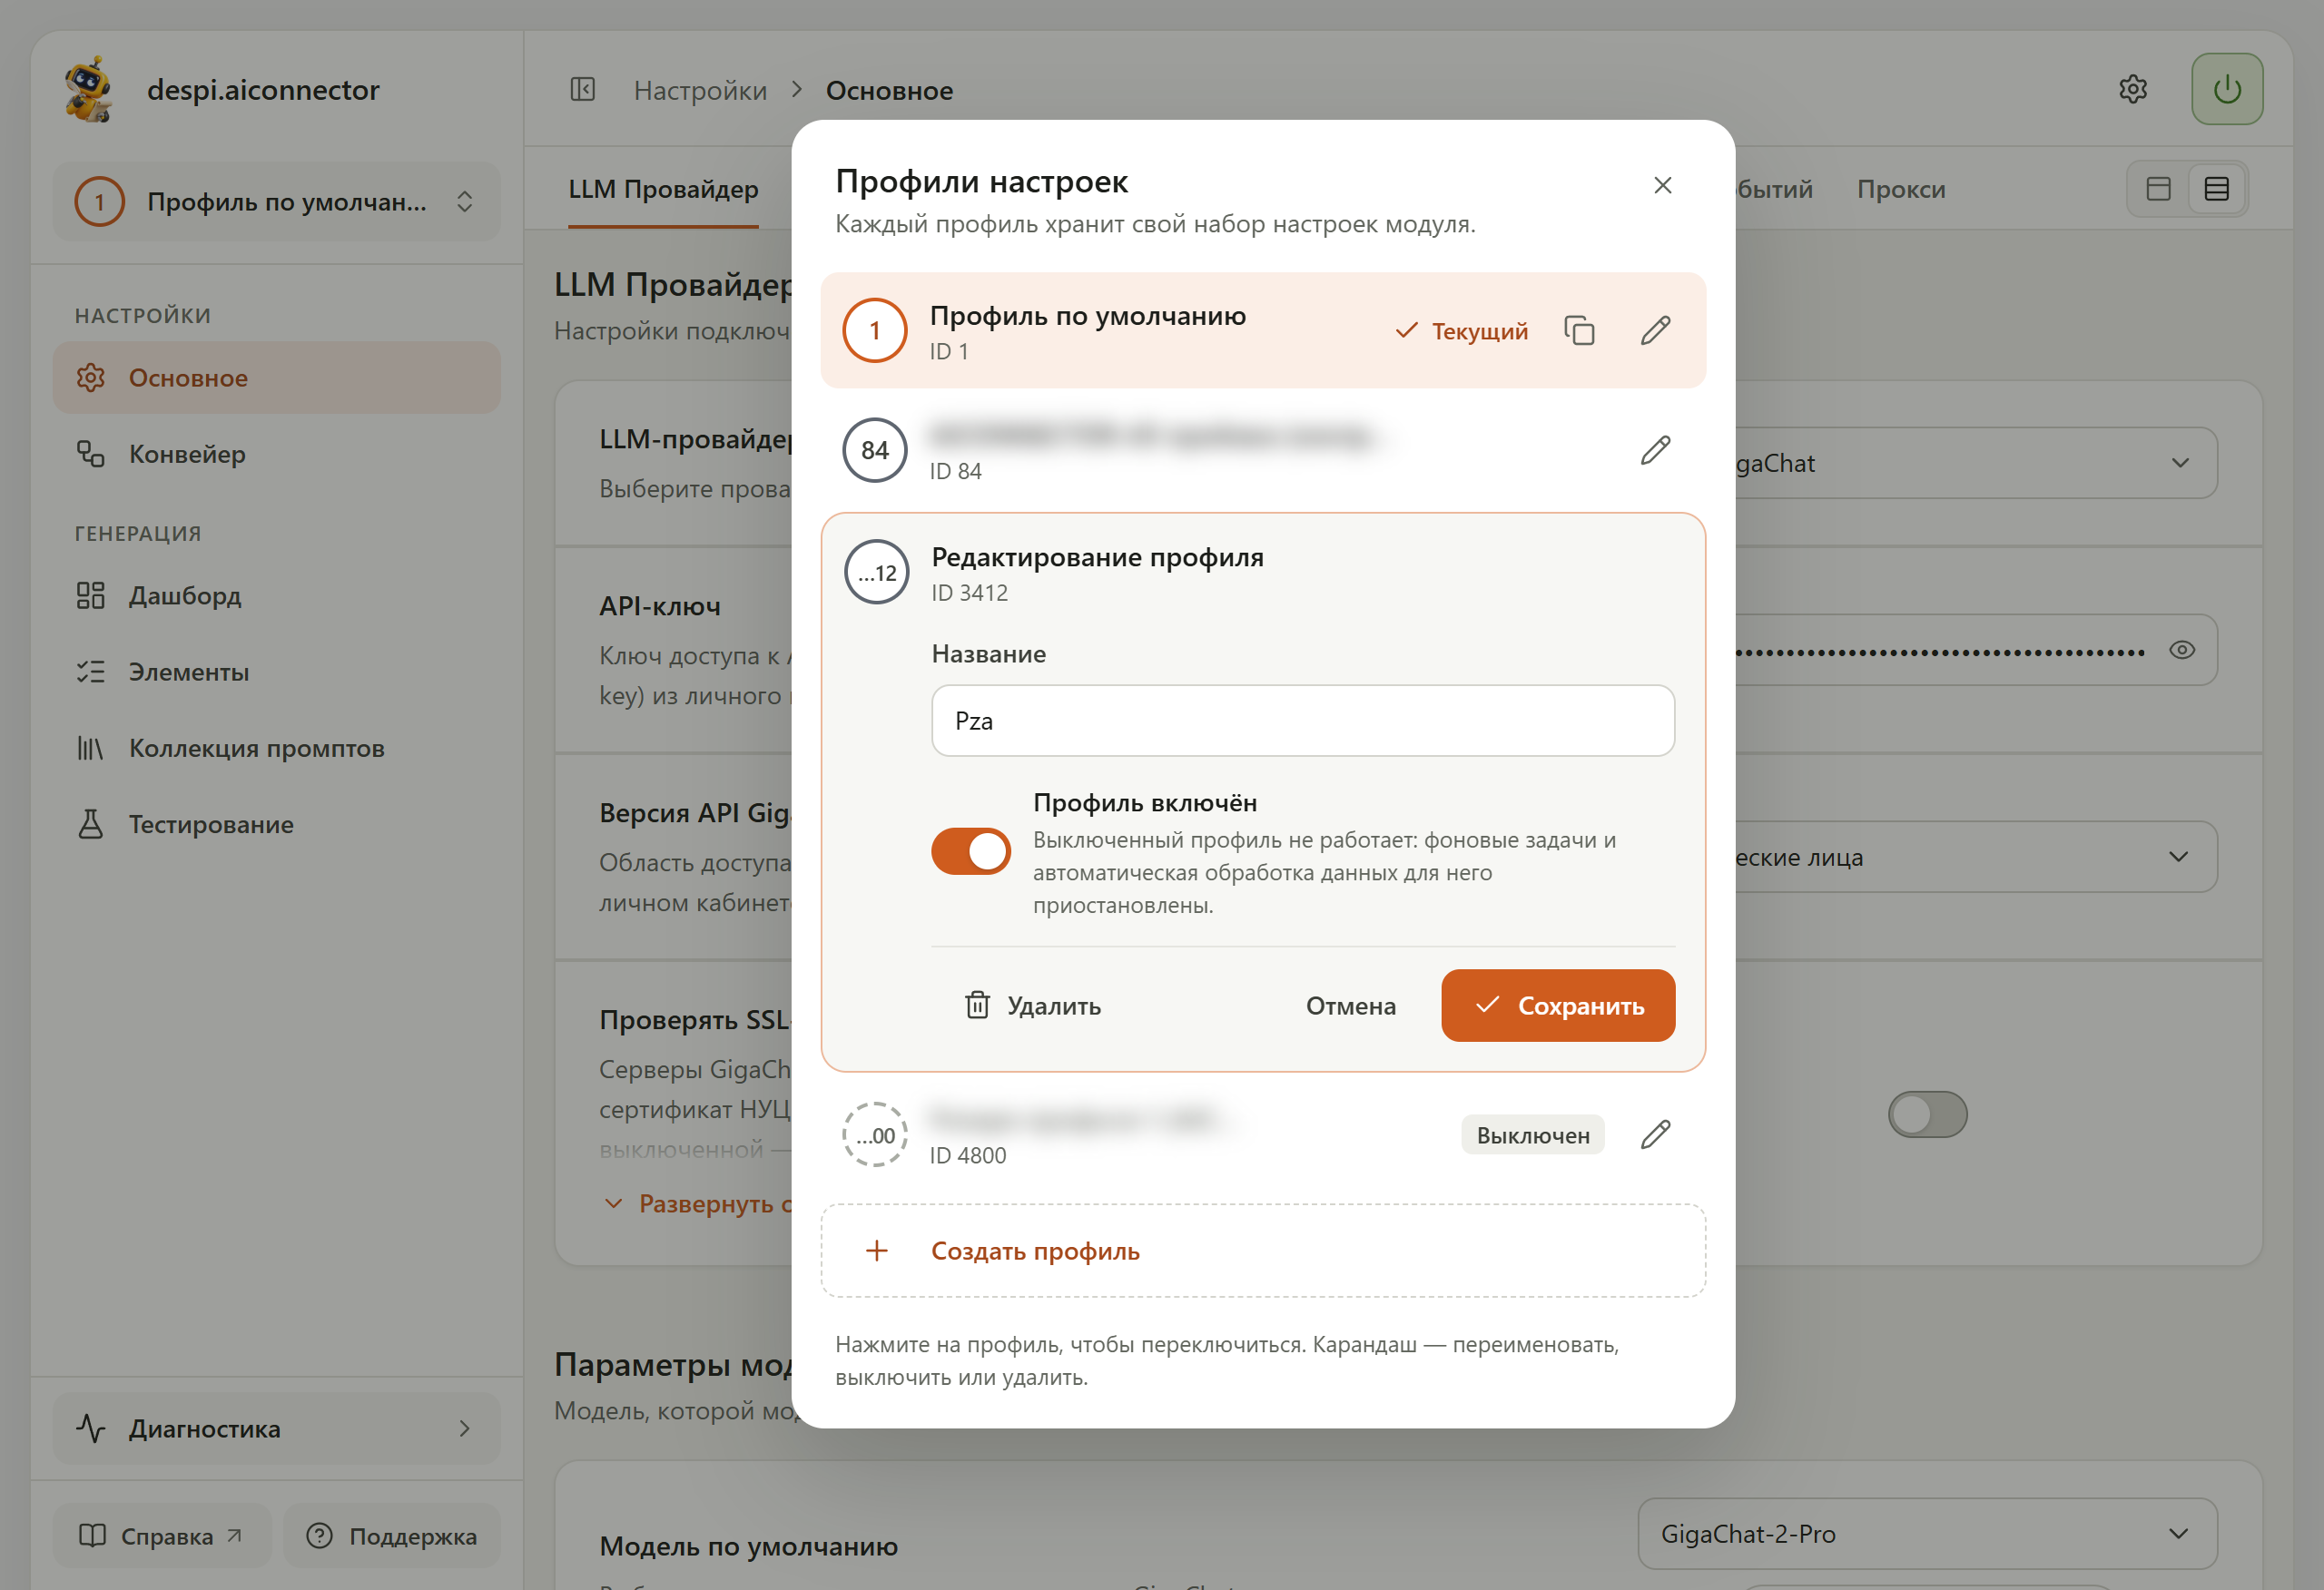Click the Коллекция промптов library icon
The image size is (2324, 1590).
[91, 748]
